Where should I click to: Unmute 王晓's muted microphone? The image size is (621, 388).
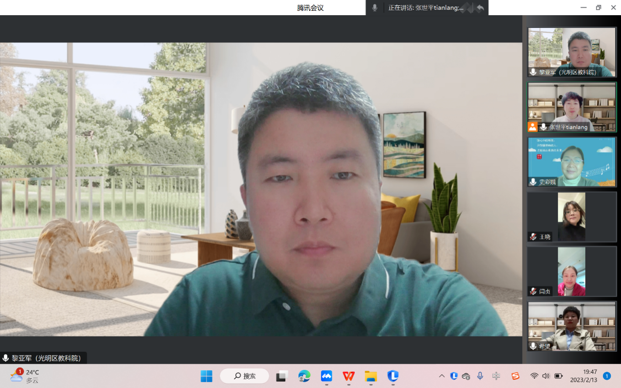pos(532,237)
